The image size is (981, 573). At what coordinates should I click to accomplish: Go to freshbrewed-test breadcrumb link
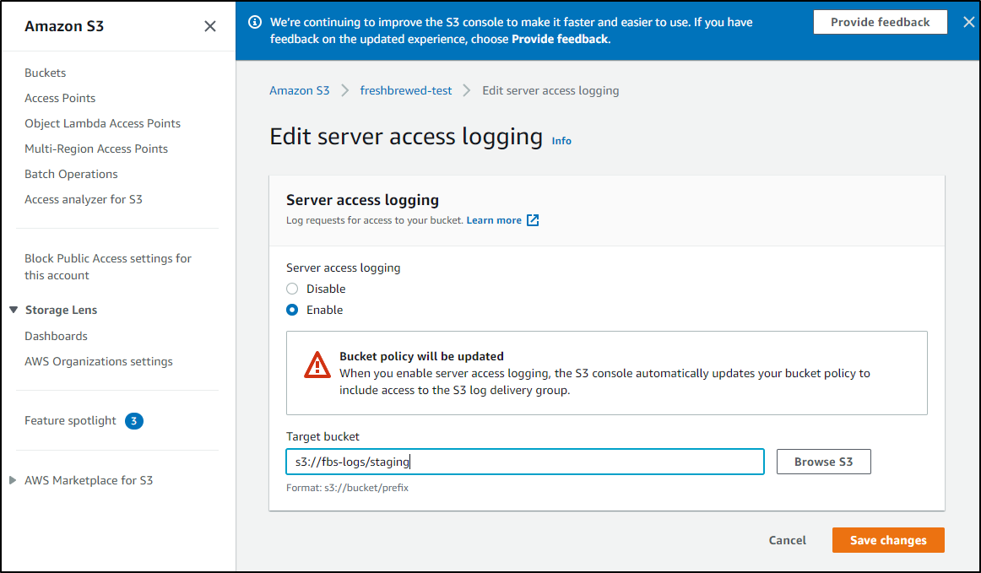pyautogui.click(x=406, y=90)
